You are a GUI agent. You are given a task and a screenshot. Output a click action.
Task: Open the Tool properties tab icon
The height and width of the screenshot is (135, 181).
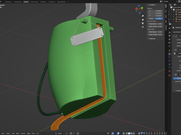[170, 28]
